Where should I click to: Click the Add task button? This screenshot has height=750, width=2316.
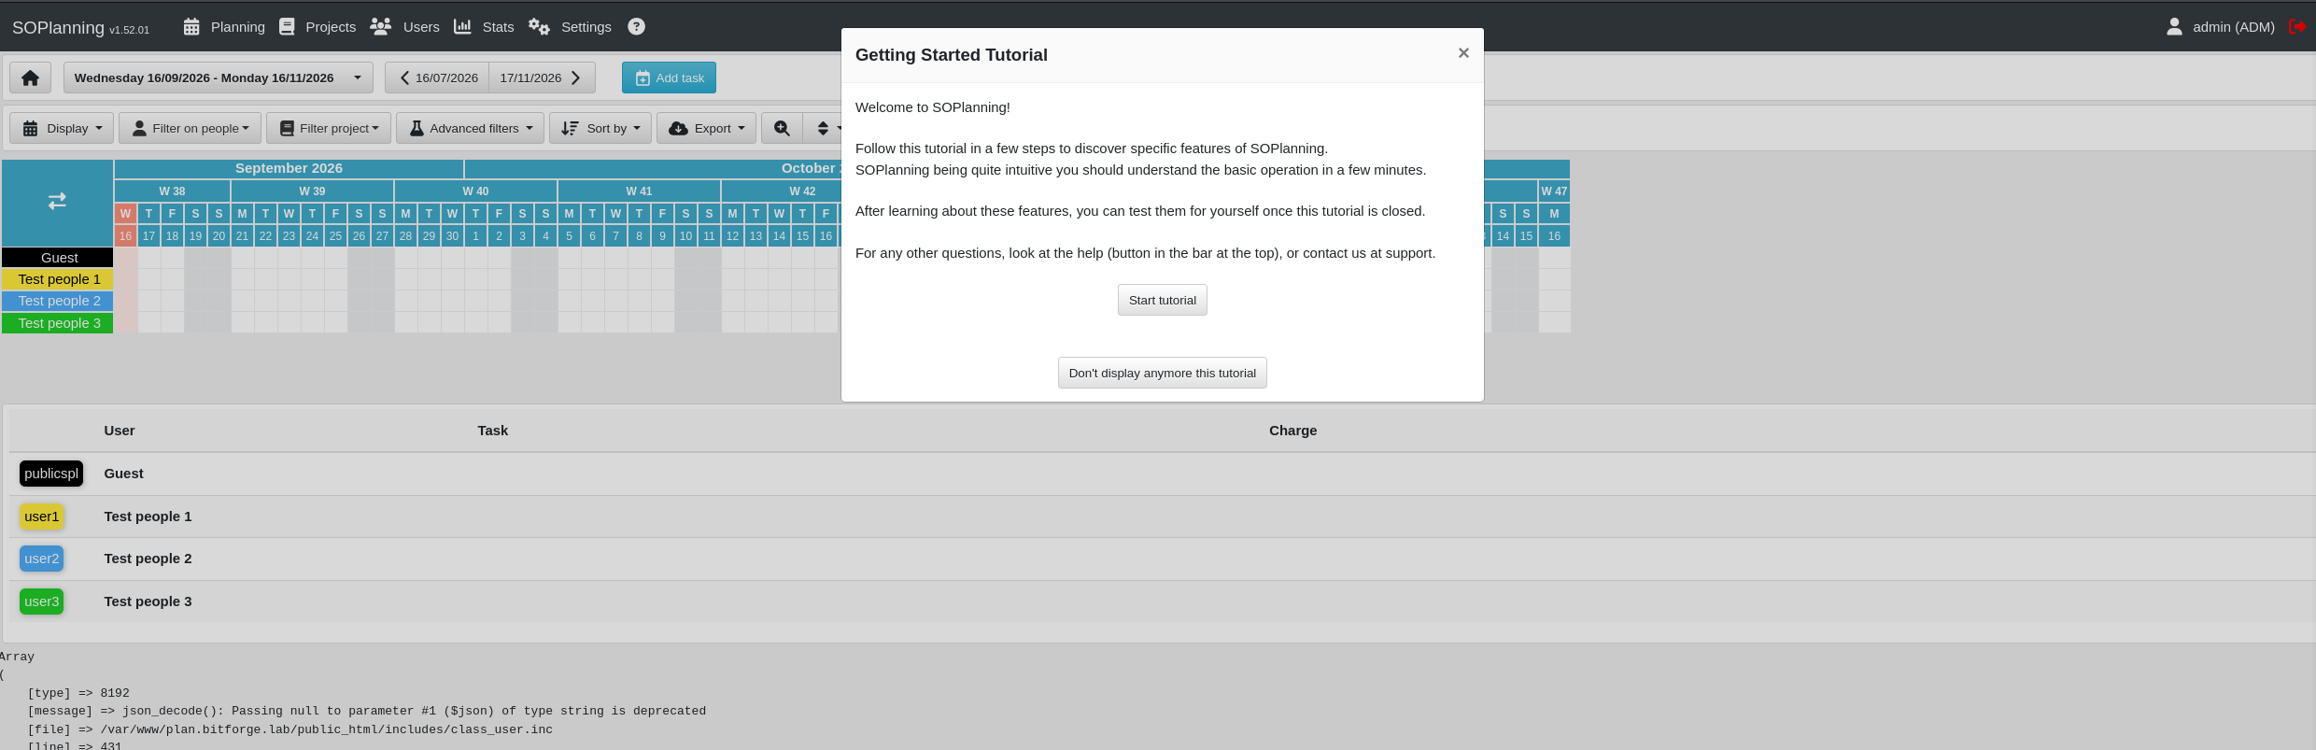click(x=670, y=78)
